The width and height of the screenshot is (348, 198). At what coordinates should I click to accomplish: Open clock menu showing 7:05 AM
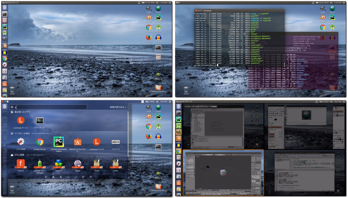[337, 2]
